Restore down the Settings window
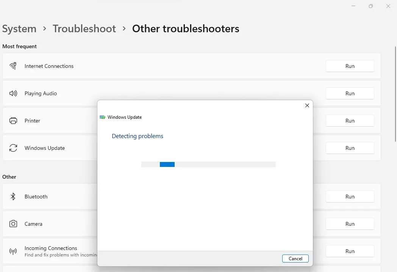Screen dimensions: 397x272 pyautogui.click(x=370, y=6)
